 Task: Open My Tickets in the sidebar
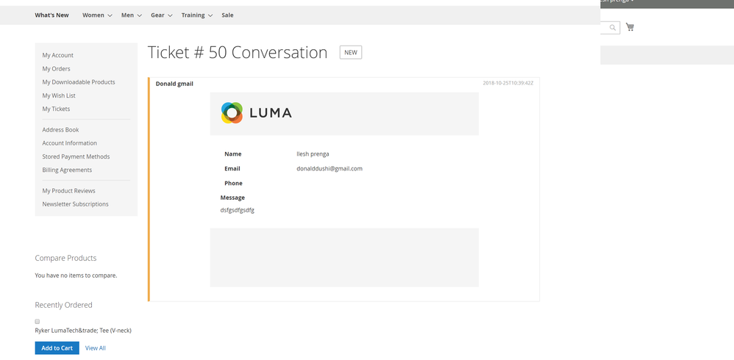pyautogui.click(x=56, y=109)
